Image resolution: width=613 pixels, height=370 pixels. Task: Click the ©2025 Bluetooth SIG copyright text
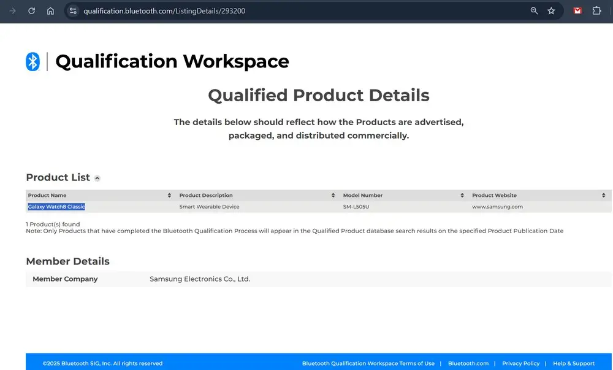[x=102, y=363]
